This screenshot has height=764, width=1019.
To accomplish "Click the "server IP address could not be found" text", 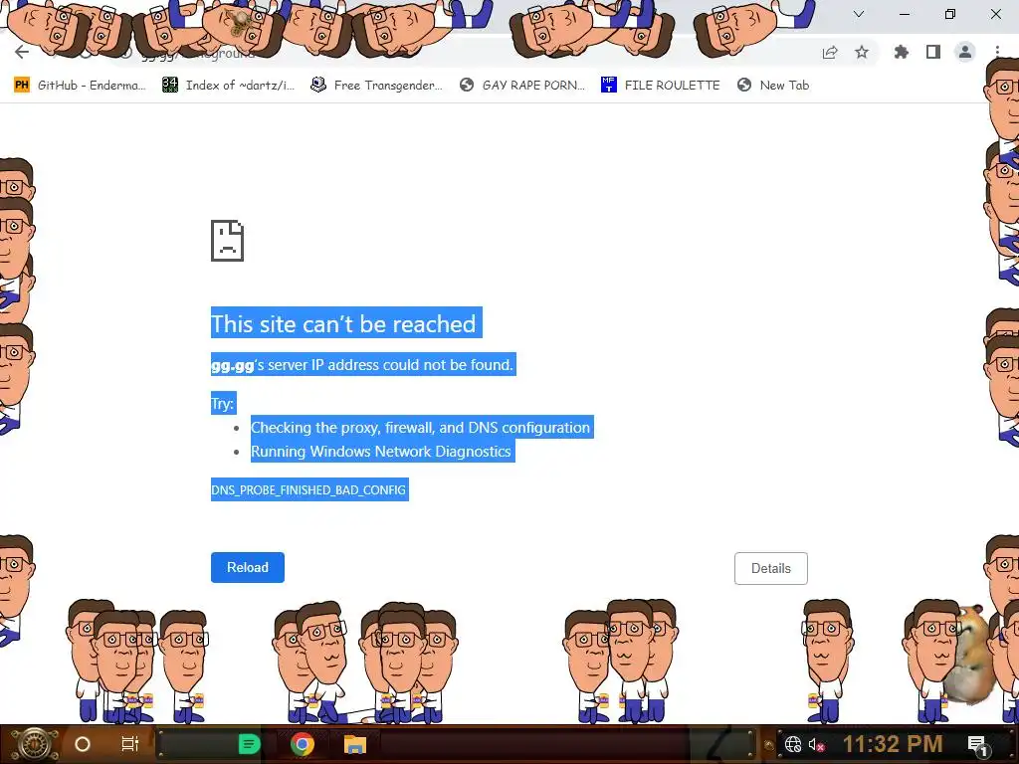I will coord(390,364).
